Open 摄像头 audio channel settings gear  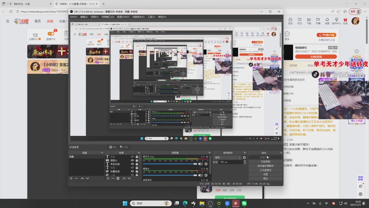tap(206, 175)
